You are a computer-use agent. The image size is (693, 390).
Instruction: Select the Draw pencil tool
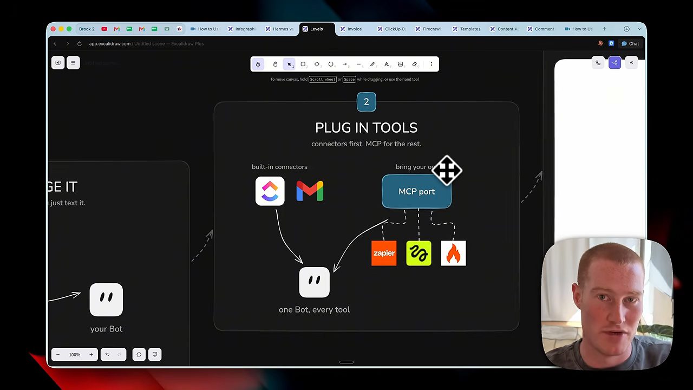point(372,64)
